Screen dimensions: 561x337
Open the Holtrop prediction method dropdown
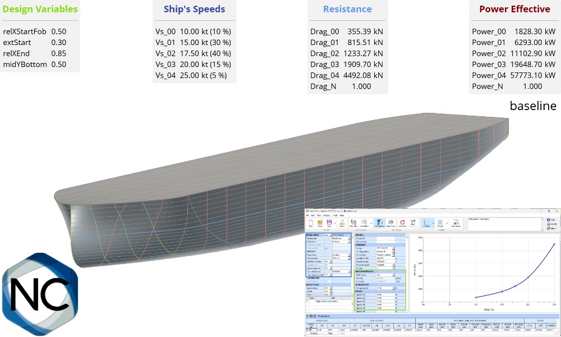348,242
